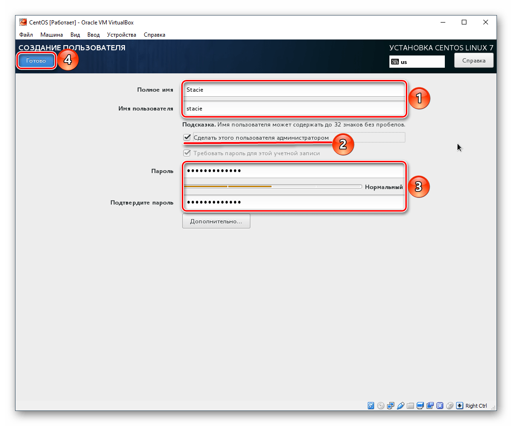Open the Вид menu

coord(75,35)
